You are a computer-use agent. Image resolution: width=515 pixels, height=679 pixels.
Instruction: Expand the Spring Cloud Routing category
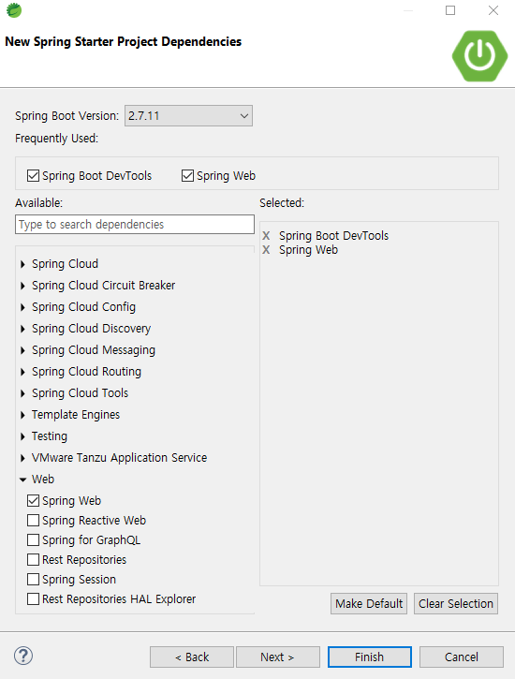[22, 372]
